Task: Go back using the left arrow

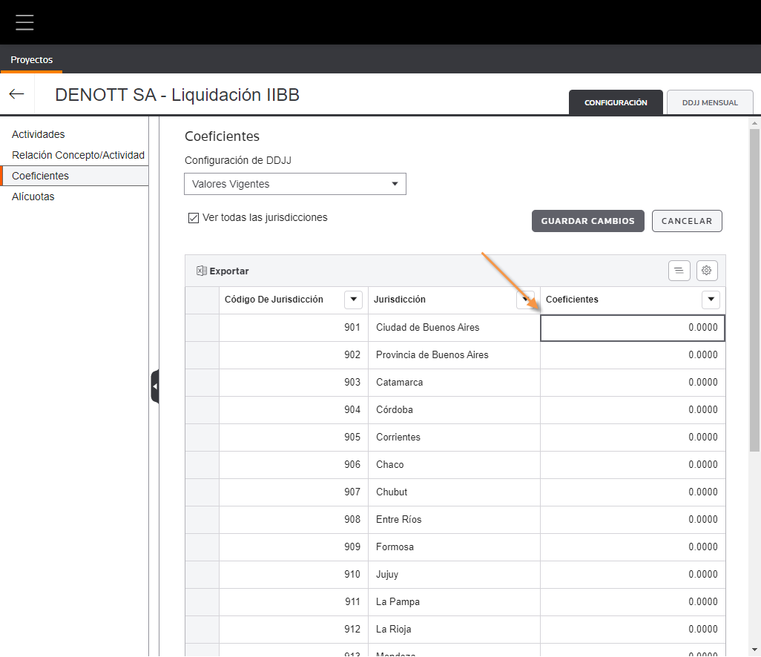Action: (x=16, y=94)
